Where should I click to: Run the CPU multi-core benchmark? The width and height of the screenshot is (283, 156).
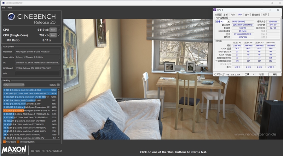(53, 30)
